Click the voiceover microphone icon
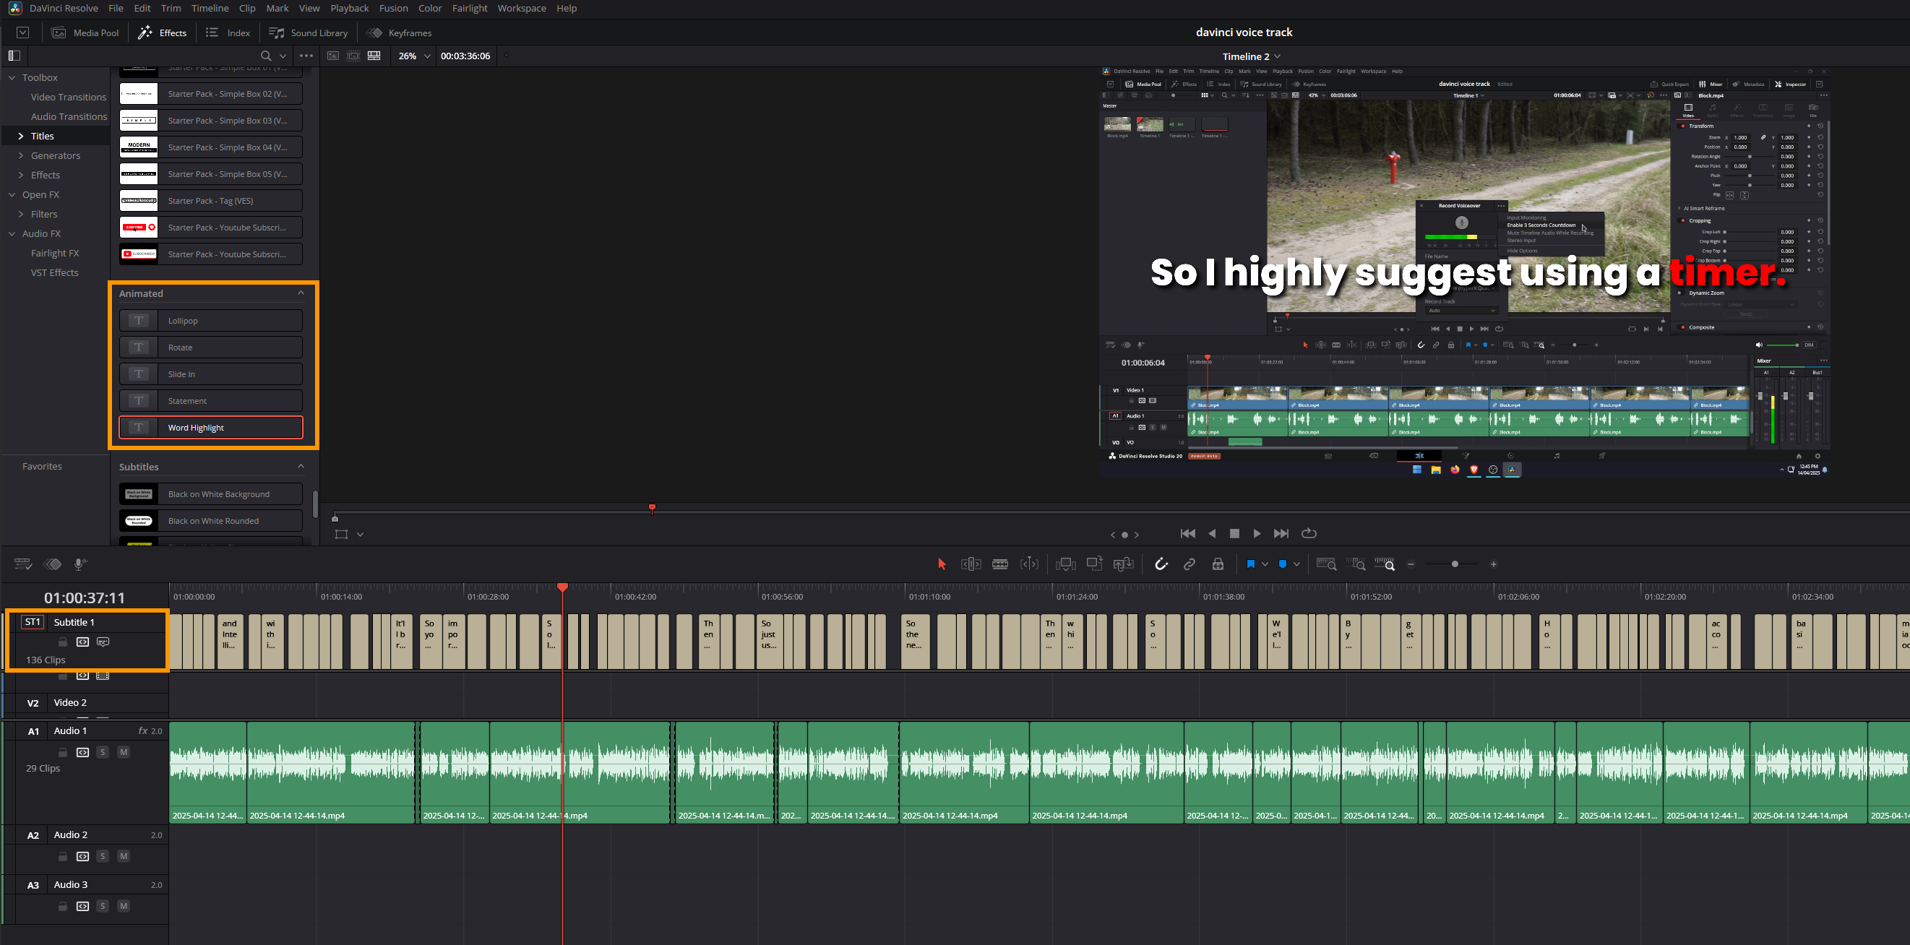The height and width of the screenshot is (945, 1910). 80,565
